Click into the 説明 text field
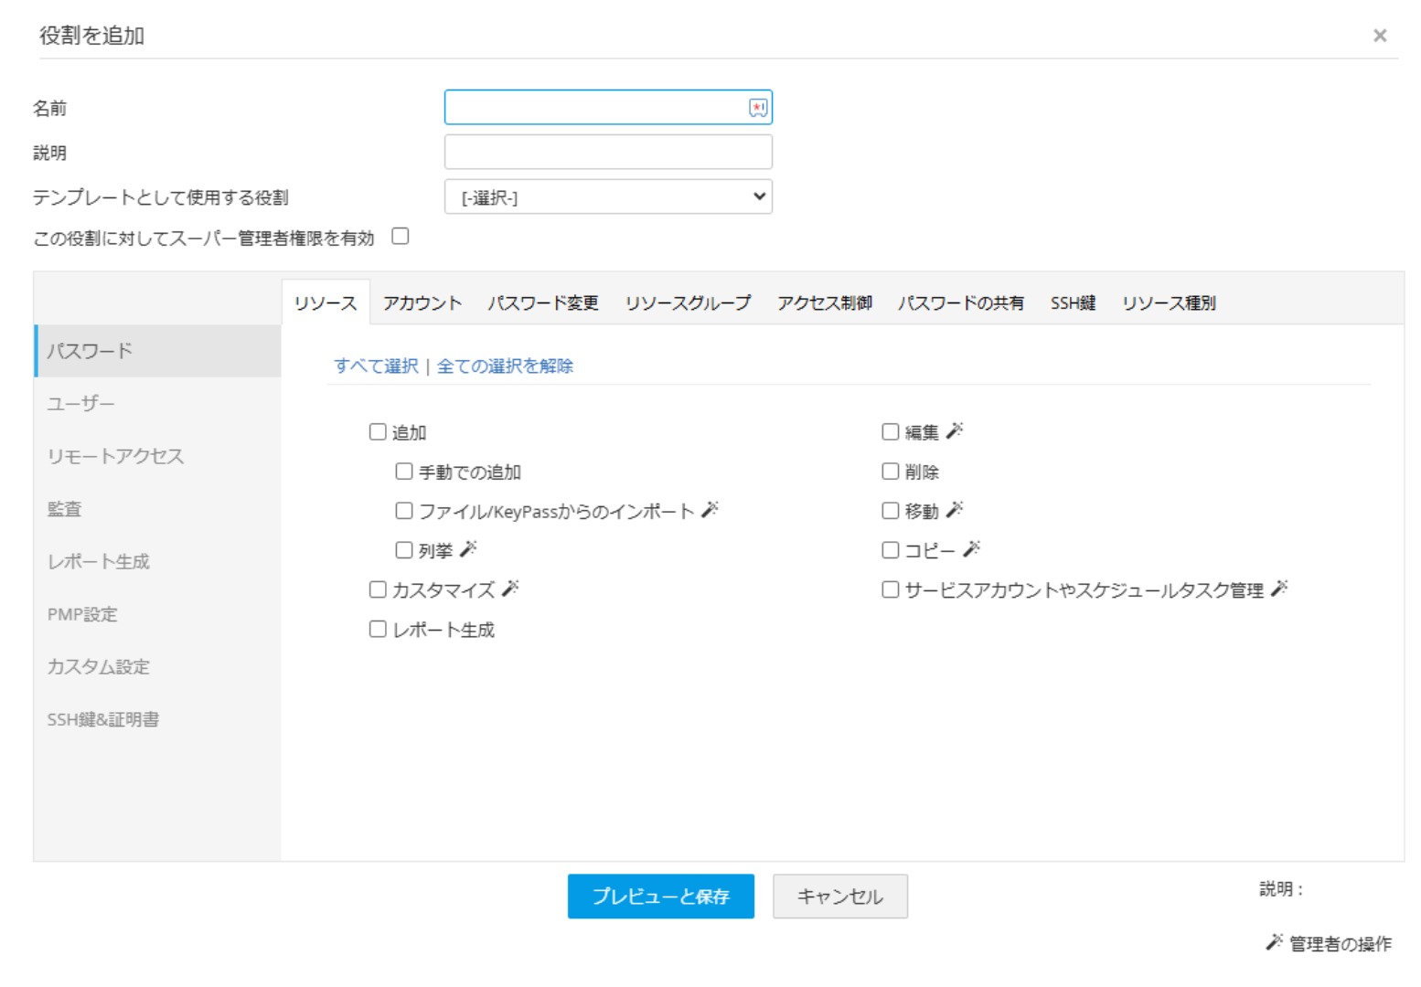Screen dimensions: 1421x987 608,152
